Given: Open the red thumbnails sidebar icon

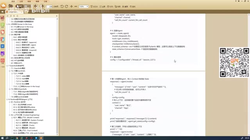Looking at the screenshot, I should [x=3, y=32].
